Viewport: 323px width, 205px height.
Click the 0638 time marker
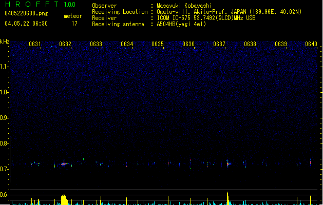point(250,44)
